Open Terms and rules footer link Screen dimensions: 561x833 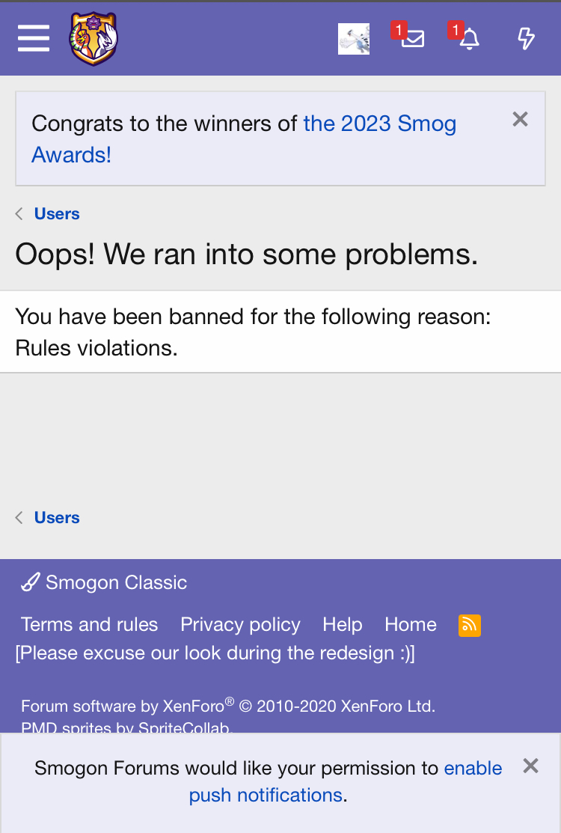(x=89, y=624)
